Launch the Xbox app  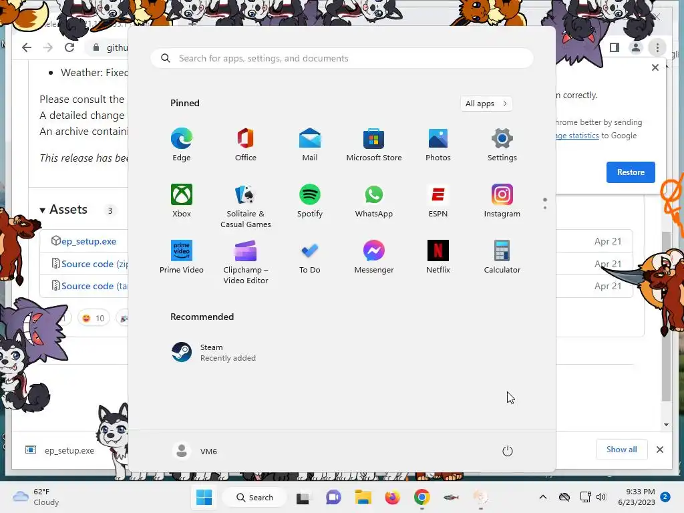[182, 201]
